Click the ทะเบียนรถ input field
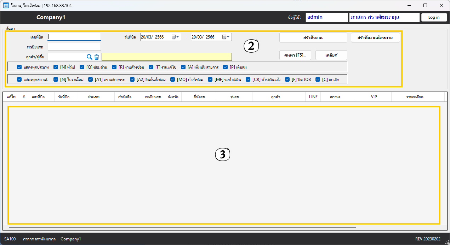 (x=74, y=47)
